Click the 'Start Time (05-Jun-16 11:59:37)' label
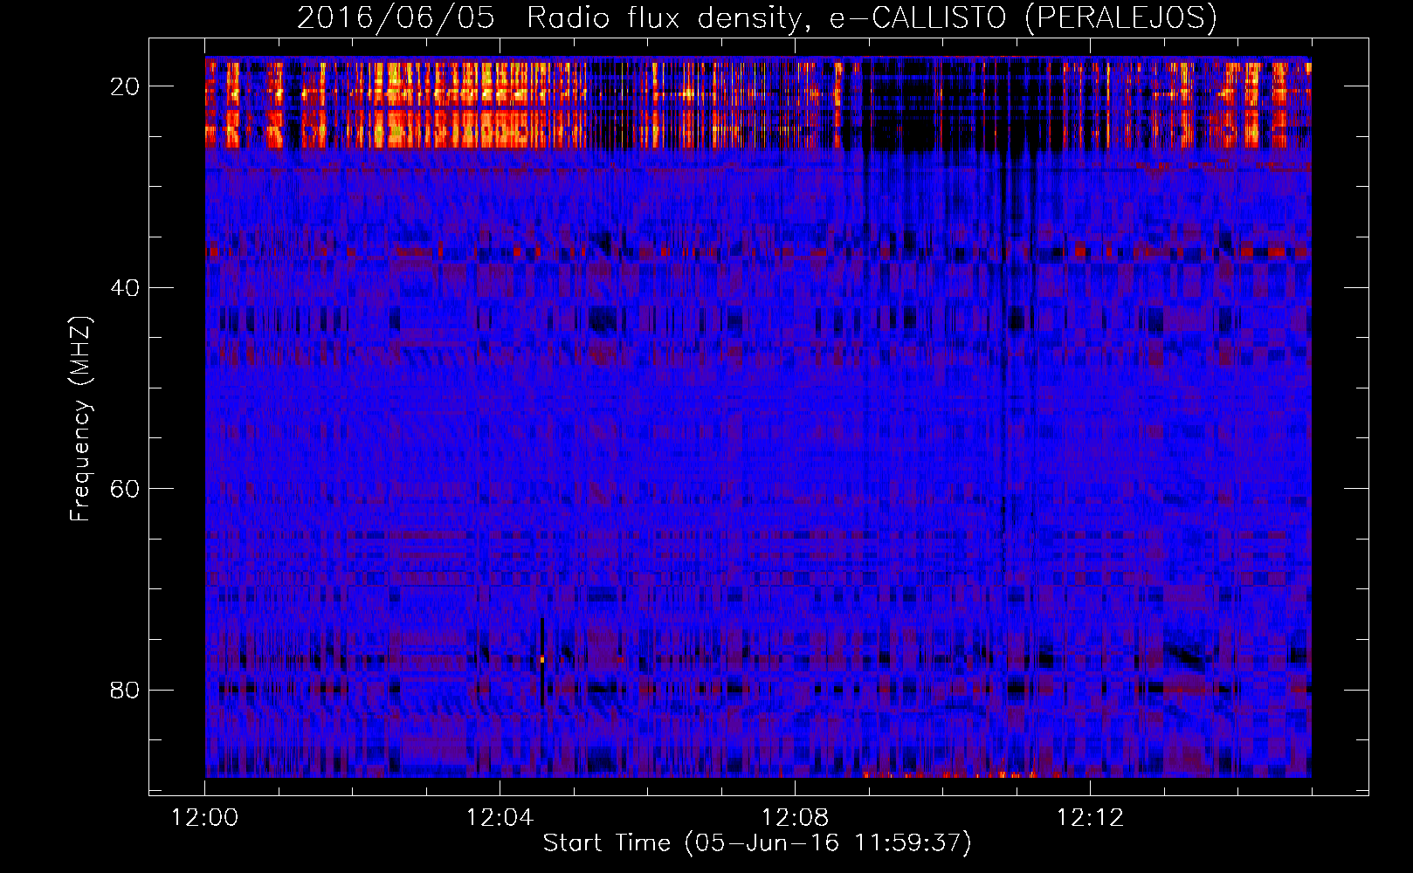The width and height of the screenshot is (1413, 873). pos(757,843)
